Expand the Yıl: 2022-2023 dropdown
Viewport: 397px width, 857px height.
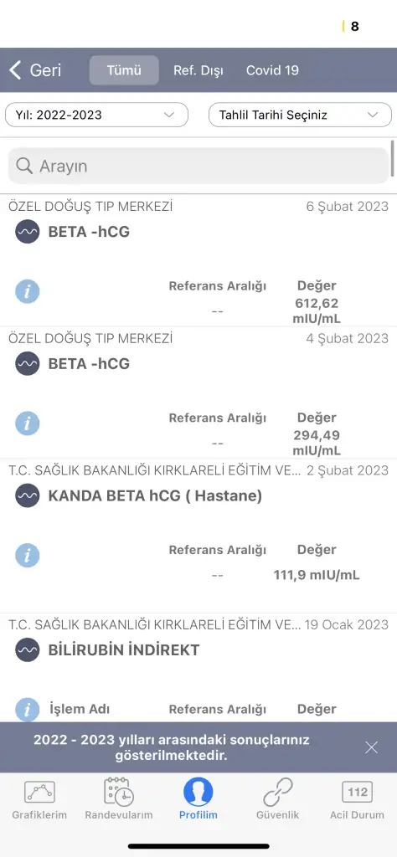coord(97,115)
